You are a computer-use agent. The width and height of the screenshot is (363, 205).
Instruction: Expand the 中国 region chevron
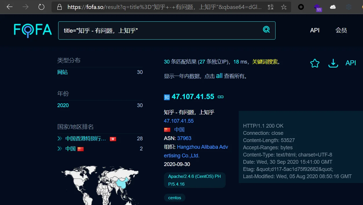tap(60, 149)
